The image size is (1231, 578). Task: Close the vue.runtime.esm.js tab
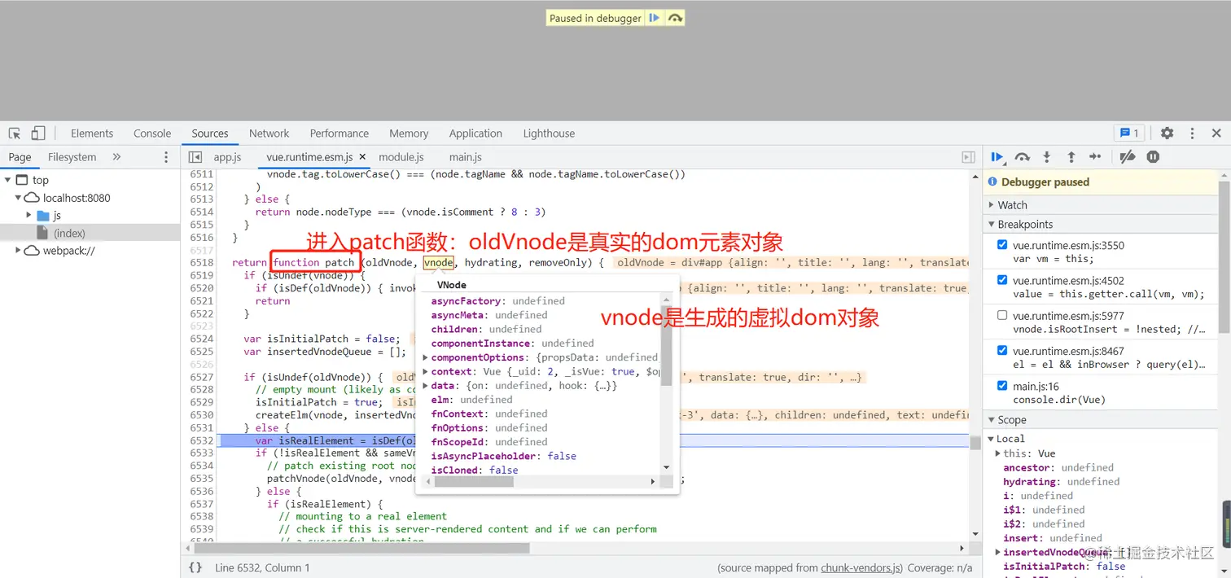pyautogui.click(x=362, y=157)
